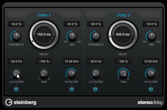167x110 pixels.
Task: Select Delay 2 Lo Filter 50.0 Hz field
Action: [95, 61]
